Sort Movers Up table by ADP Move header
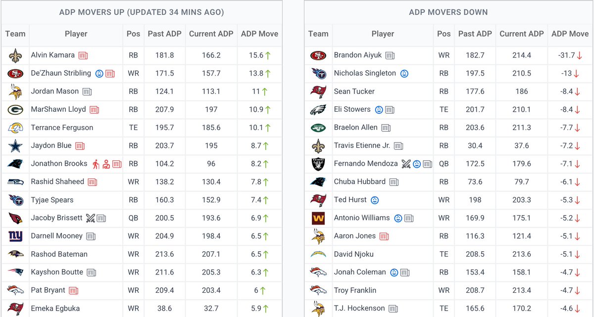The width and height of the screenshot is (594, 317). point(259,34)
